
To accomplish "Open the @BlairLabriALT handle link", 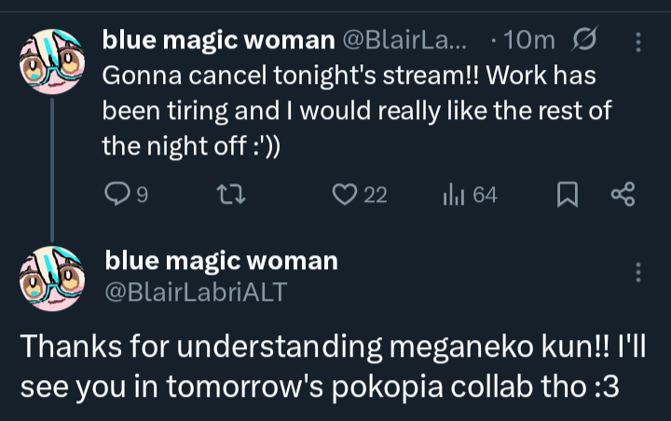I will [196, 292].
